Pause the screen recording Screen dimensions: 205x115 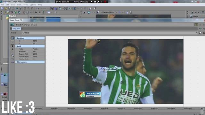(x=102, y=2)
